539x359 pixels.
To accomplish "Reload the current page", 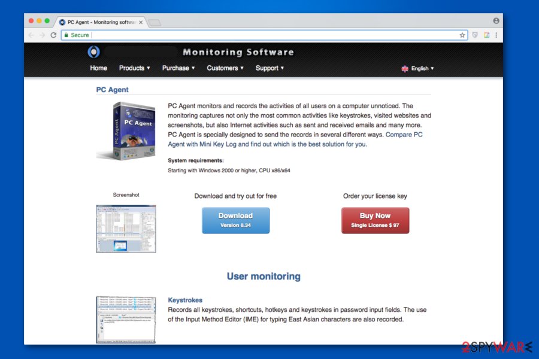I will click(53, 35).
